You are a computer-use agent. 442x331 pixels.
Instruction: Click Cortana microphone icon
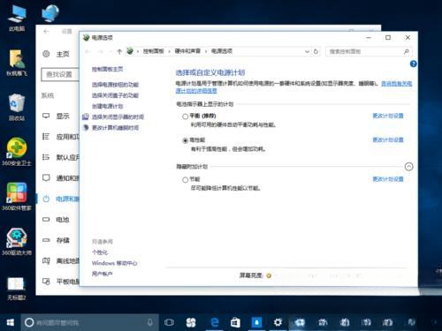pyautogui.click(x=150, y=322)
